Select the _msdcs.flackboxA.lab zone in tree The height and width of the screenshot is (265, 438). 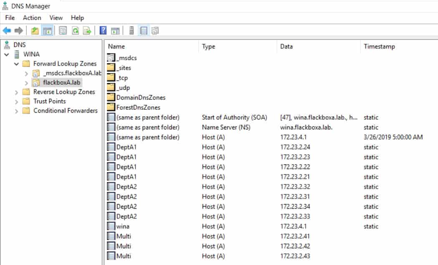tap(72, 73)
